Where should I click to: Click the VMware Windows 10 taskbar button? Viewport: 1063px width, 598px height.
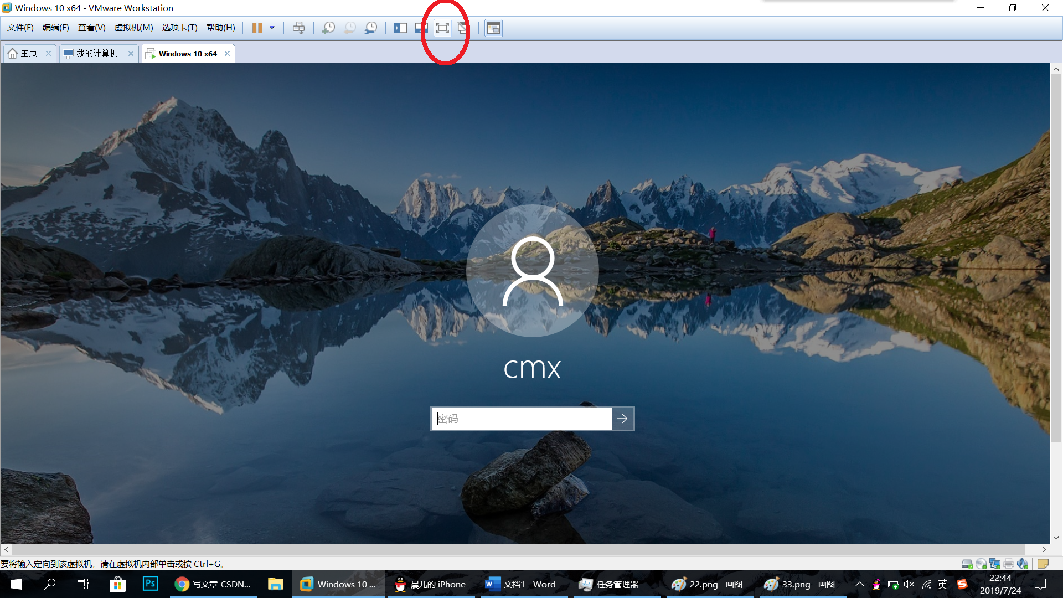pyautogui.click(x=338, y=584)
